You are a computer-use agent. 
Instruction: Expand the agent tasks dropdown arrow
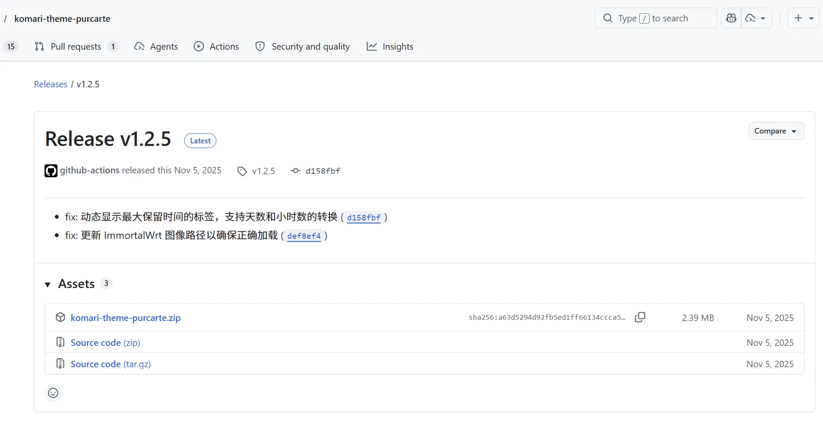[x=763, y=18]
